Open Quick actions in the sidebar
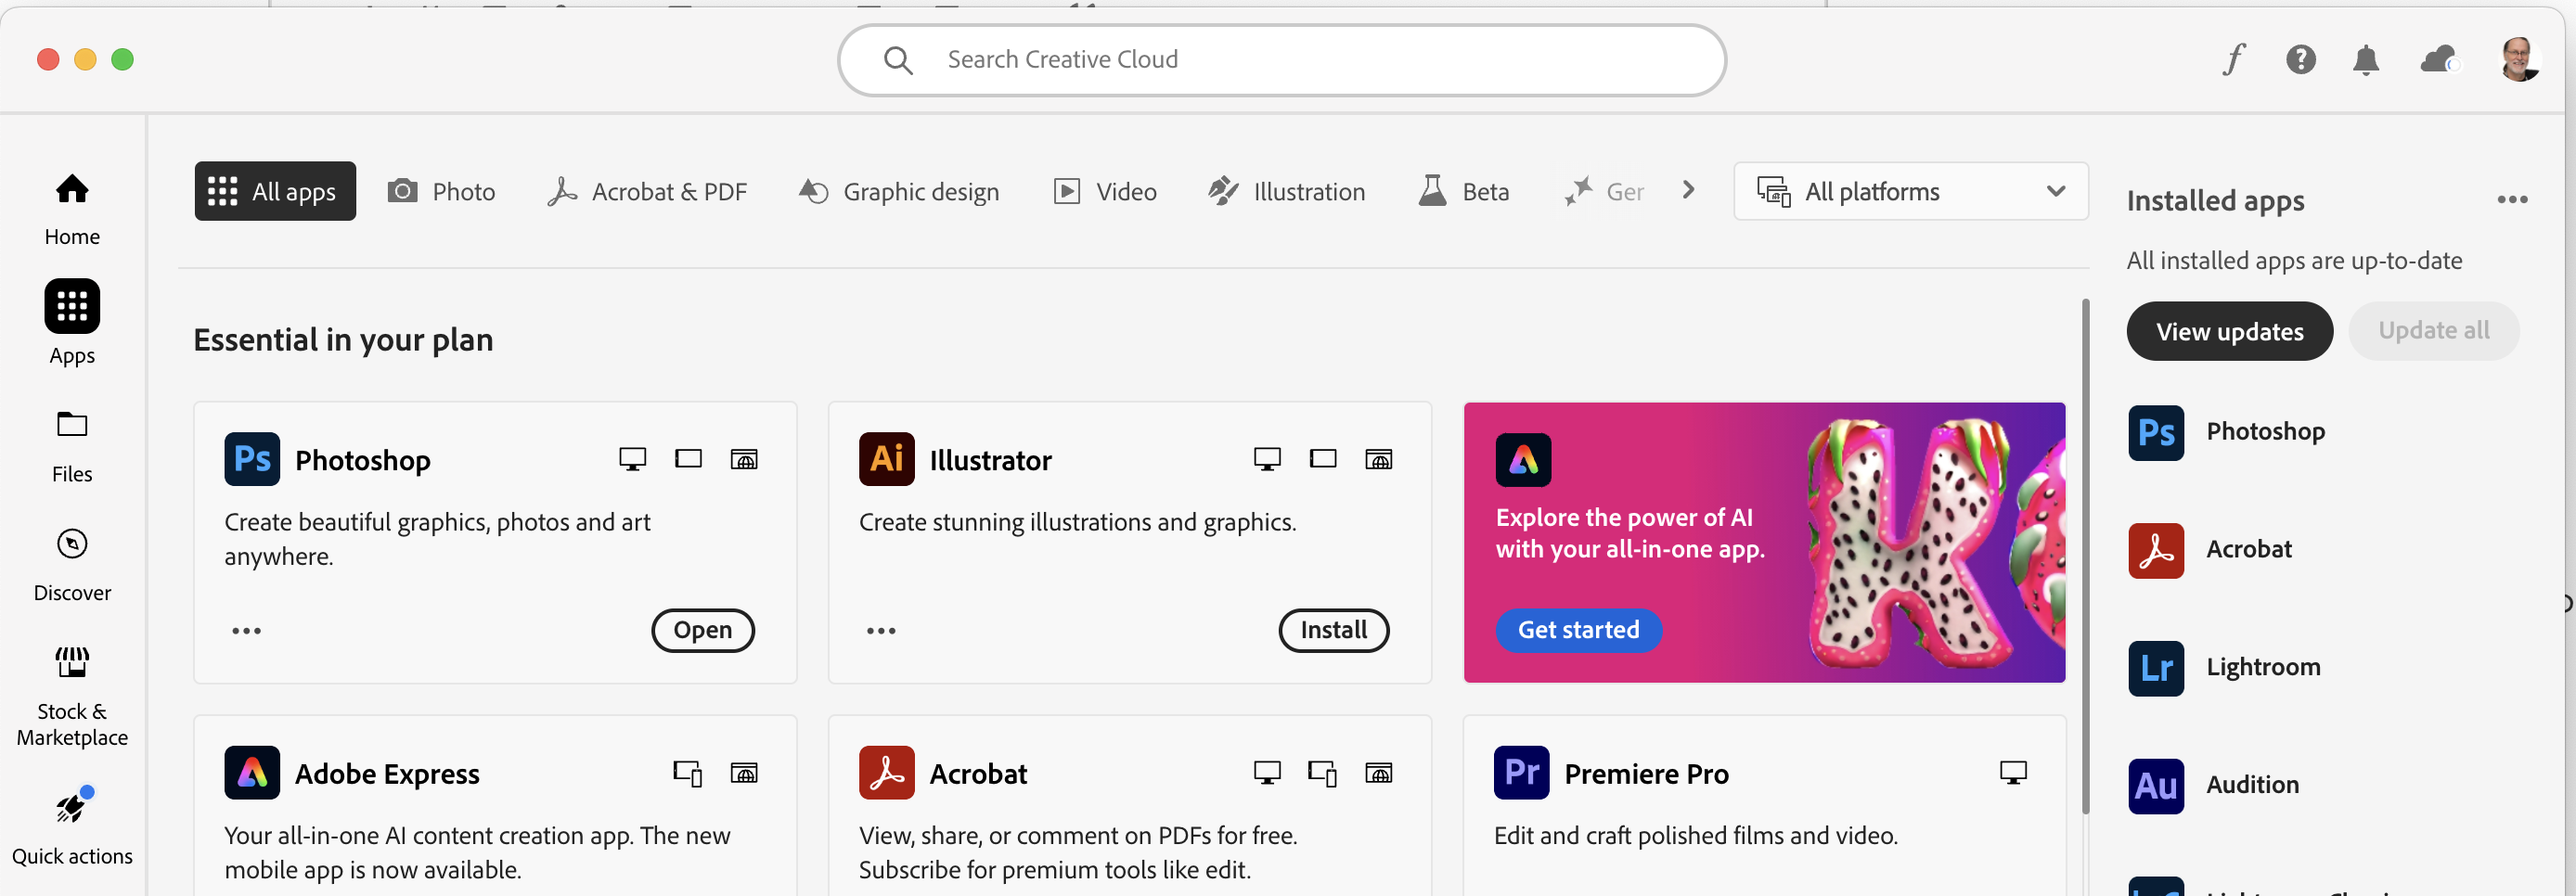This screenshot has height=896, width=2576. pyautogui.click(x=71, y=825)
